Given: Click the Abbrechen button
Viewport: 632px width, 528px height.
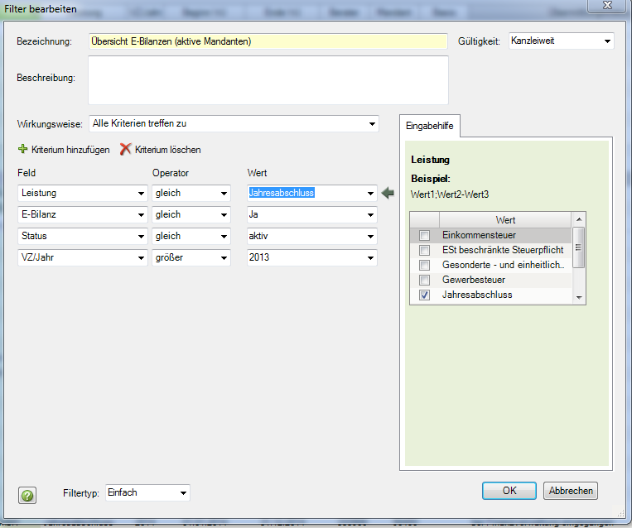Looking at the screenshot, I should (571, 491).
